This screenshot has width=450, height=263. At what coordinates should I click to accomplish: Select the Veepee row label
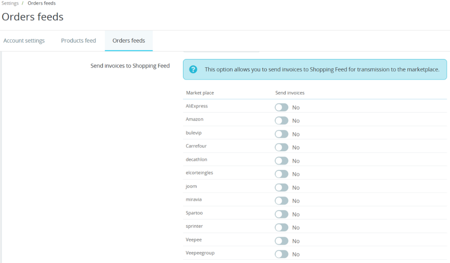click(x=194, y=240)
